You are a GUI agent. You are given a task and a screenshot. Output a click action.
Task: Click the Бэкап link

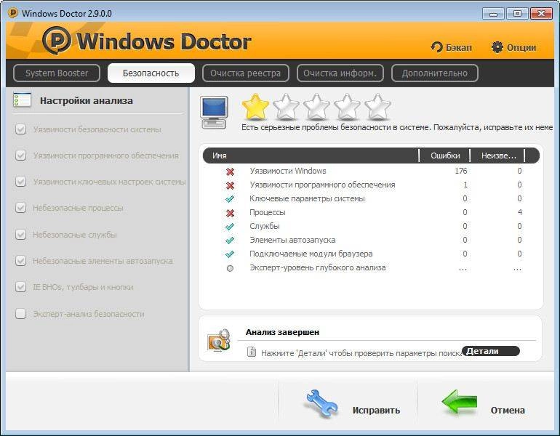click(459, 47)
